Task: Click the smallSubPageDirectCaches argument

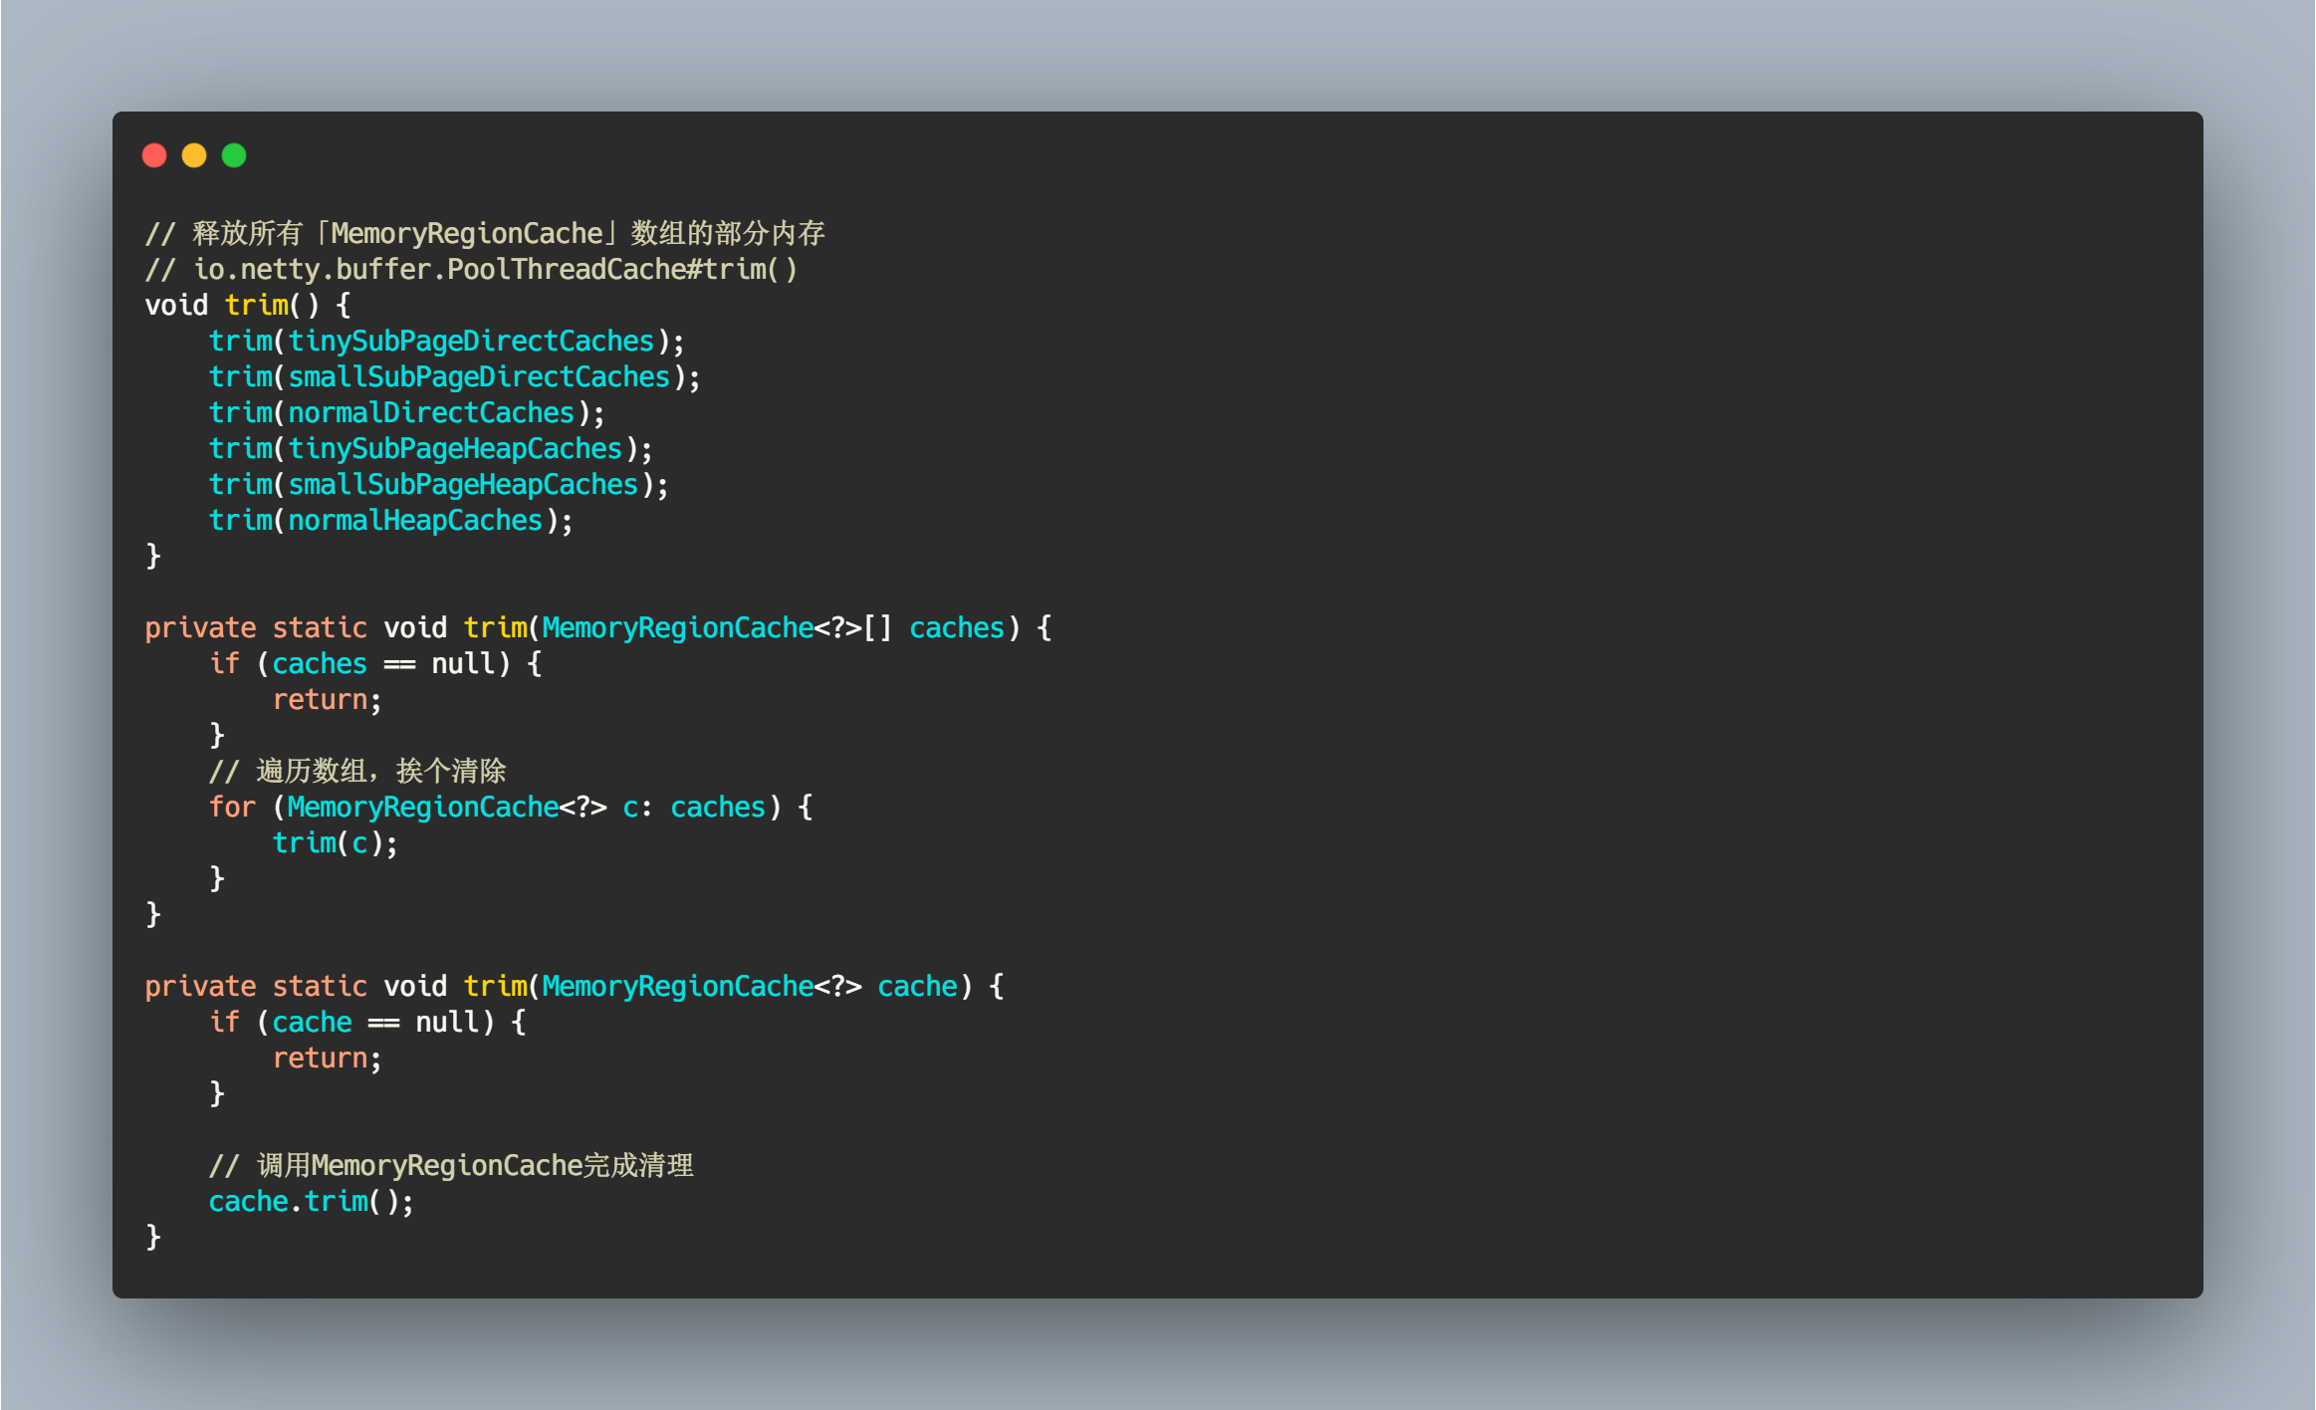Action: coord(478,377)
